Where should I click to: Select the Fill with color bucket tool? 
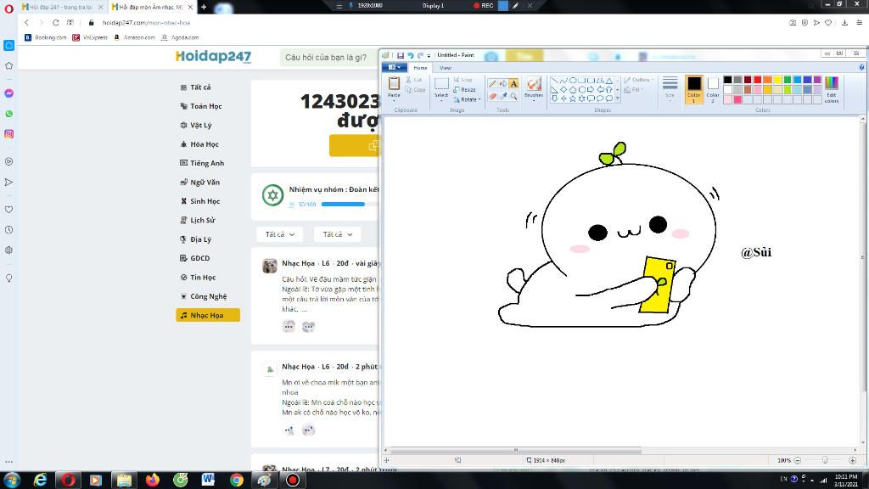502,84
